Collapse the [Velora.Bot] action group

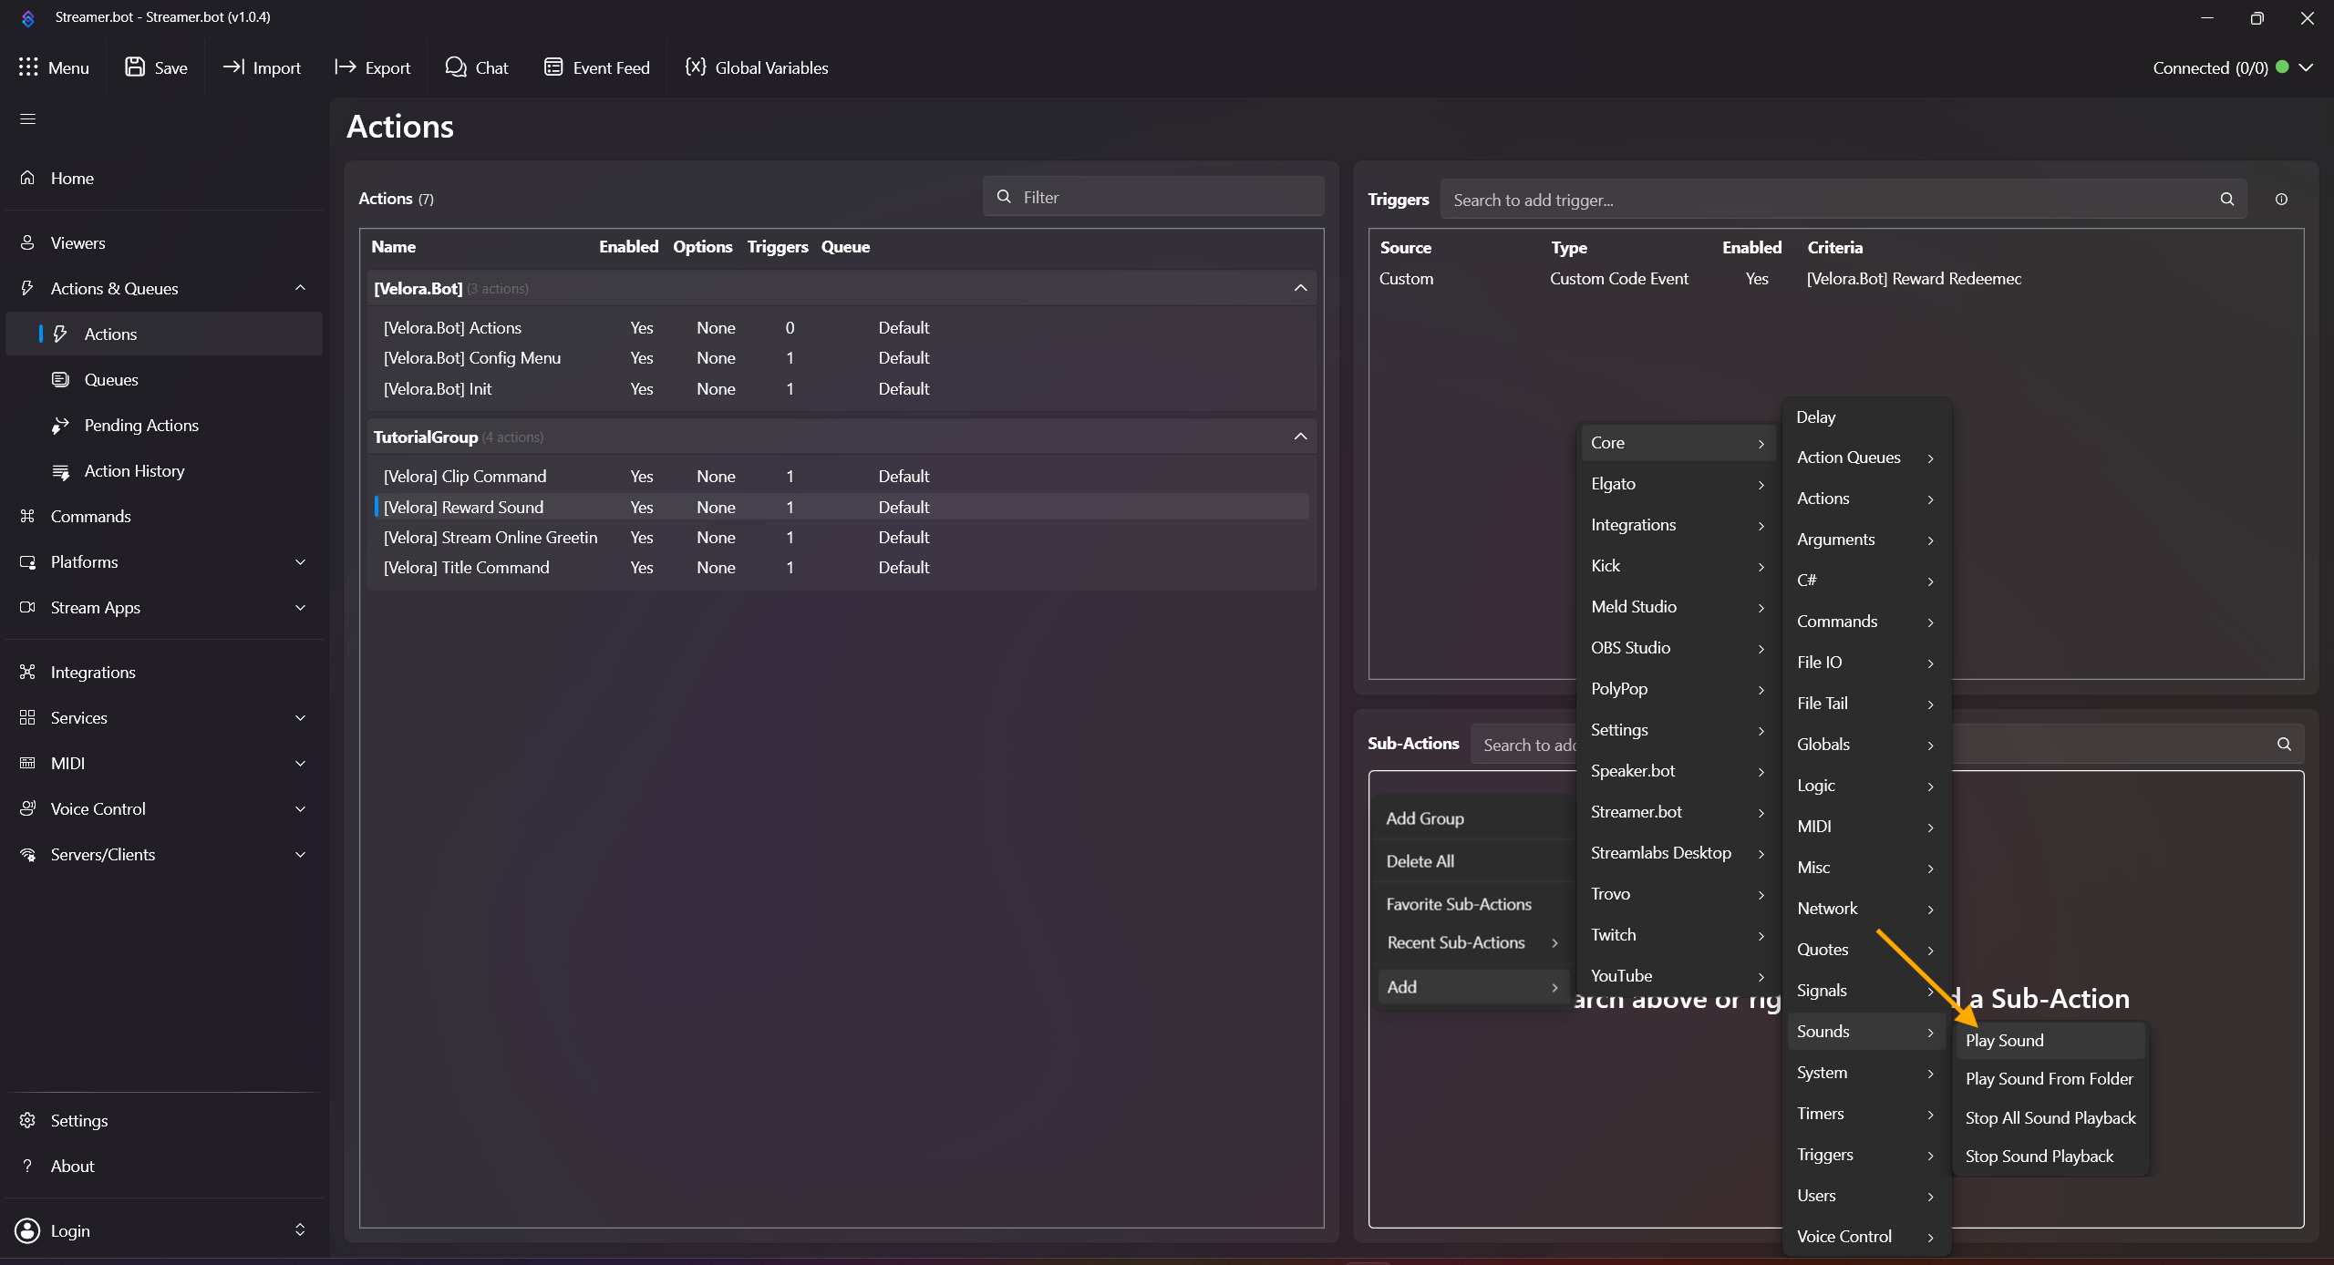pyautogui.click(x=1300, y=289)
